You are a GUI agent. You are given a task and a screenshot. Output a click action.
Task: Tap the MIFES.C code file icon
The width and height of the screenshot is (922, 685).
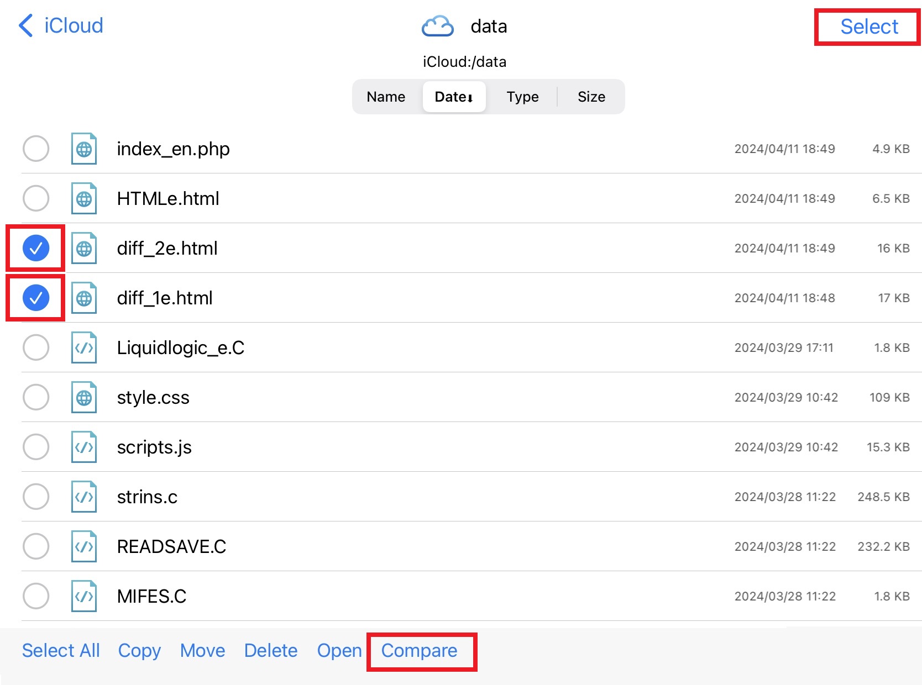tap(84, 596)
